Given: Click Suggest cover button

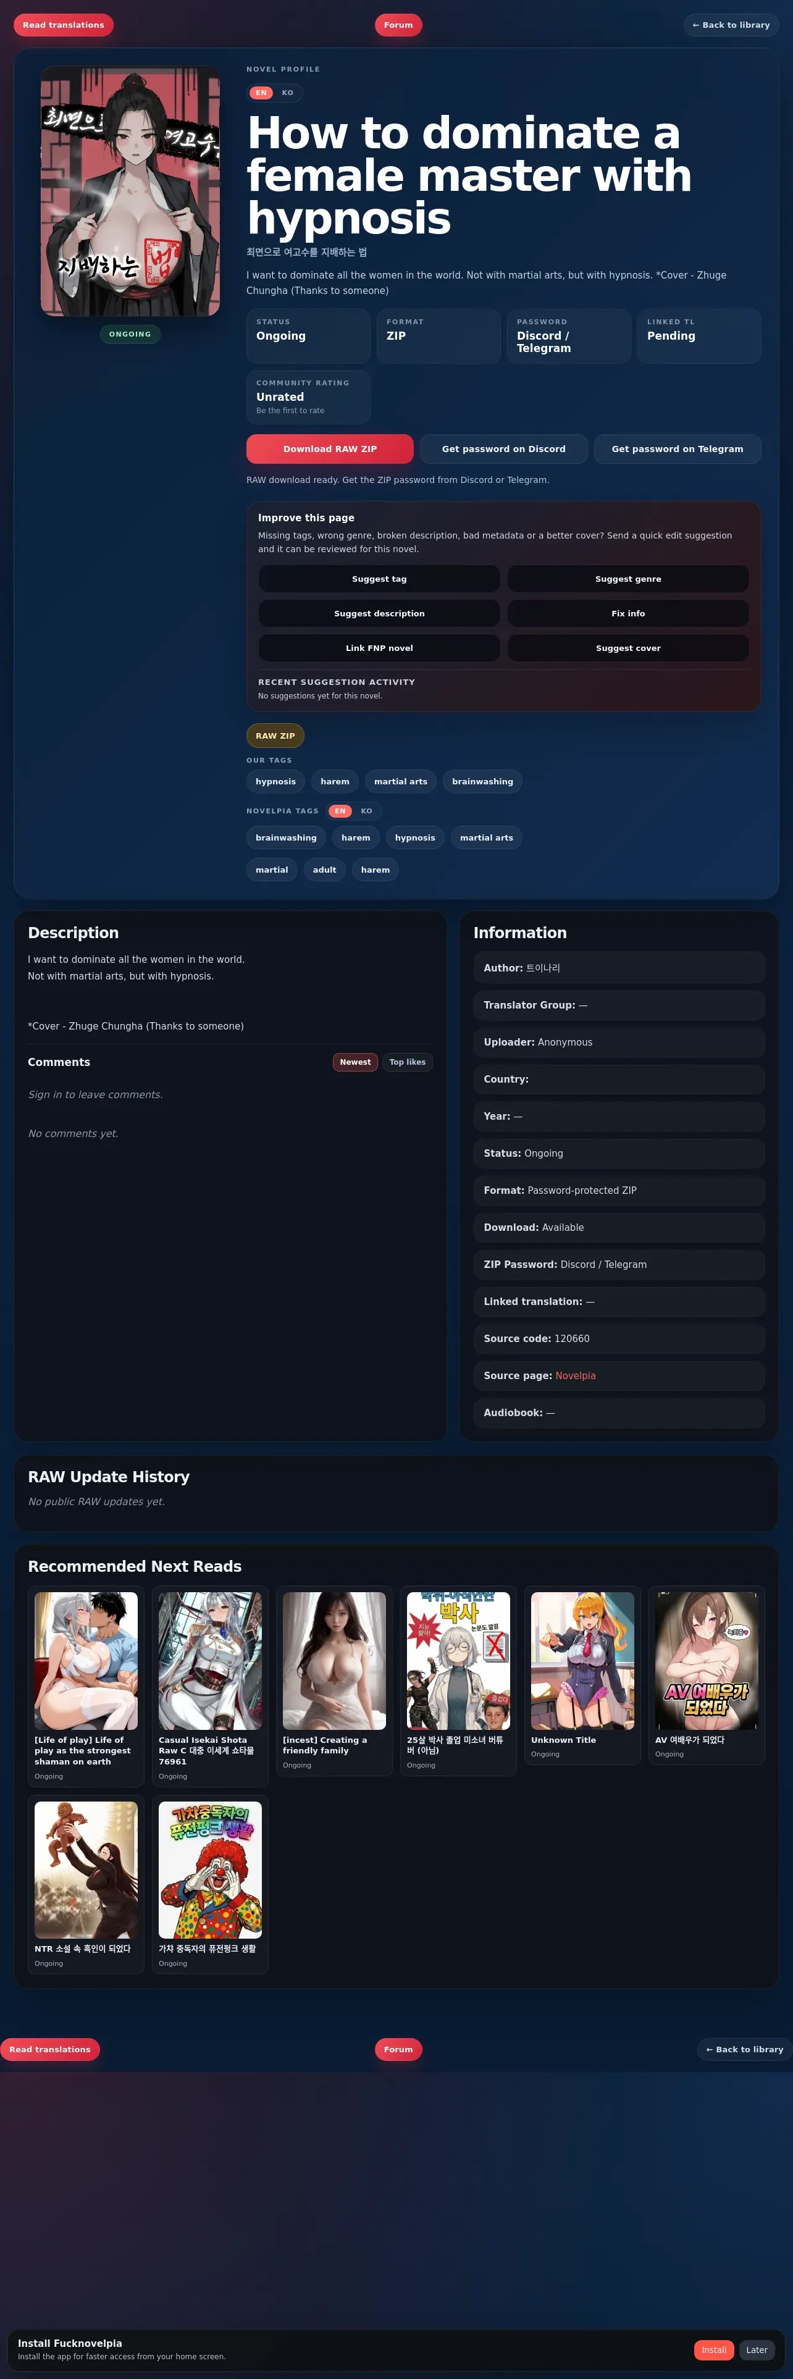Looking at the screenshot, I should [627, 648].
